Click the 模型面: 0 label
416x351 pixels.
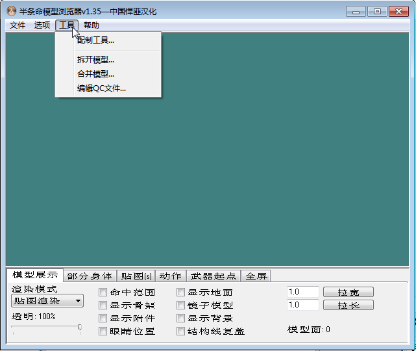309,330
